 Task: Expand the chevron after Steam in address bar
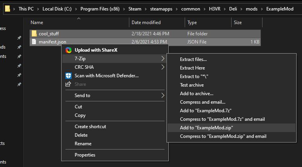tap(146, 9)
